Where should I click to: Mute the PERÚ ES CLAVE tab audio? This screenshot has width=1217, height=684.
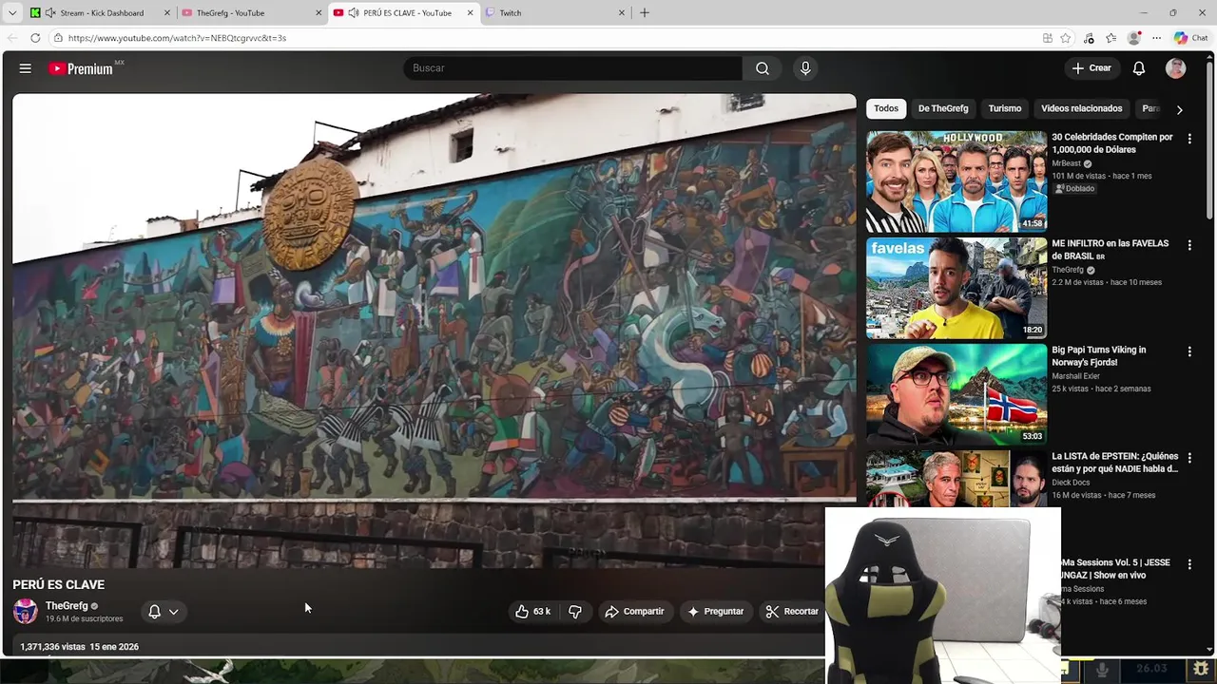pyautogui.click(x=354, y=12)
